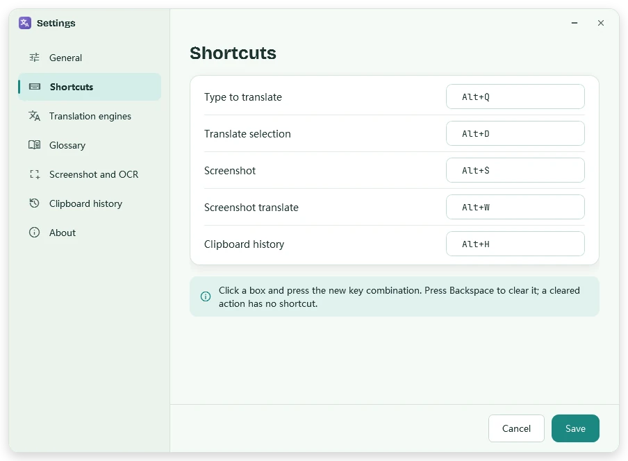
Task: Cancel the shortcut changes
Action: (x=516, y=428)
